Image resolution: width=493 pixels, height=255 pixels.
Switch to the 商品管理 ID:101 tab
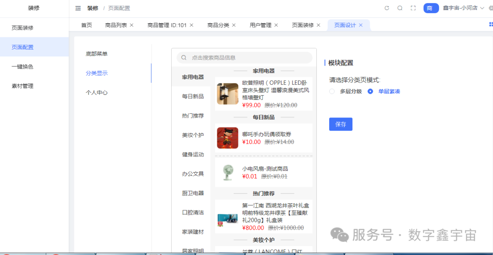(x=167, y=25)
